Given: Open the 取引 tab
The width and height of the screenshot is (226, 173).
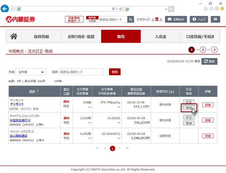Looking at the screenshot, I should click(121, 36).
